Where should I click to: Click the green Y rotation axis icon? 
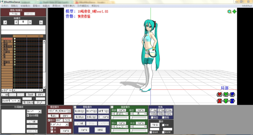226,95
